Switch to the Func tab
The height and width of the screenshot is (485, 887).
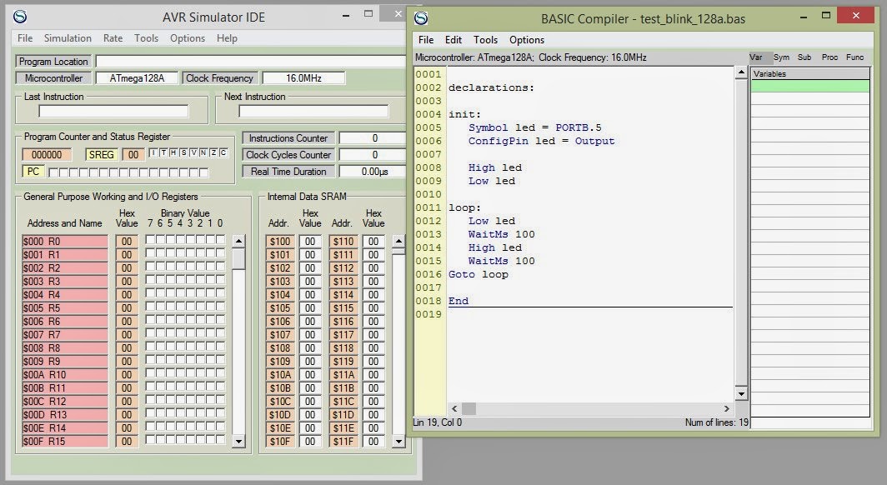854,57
